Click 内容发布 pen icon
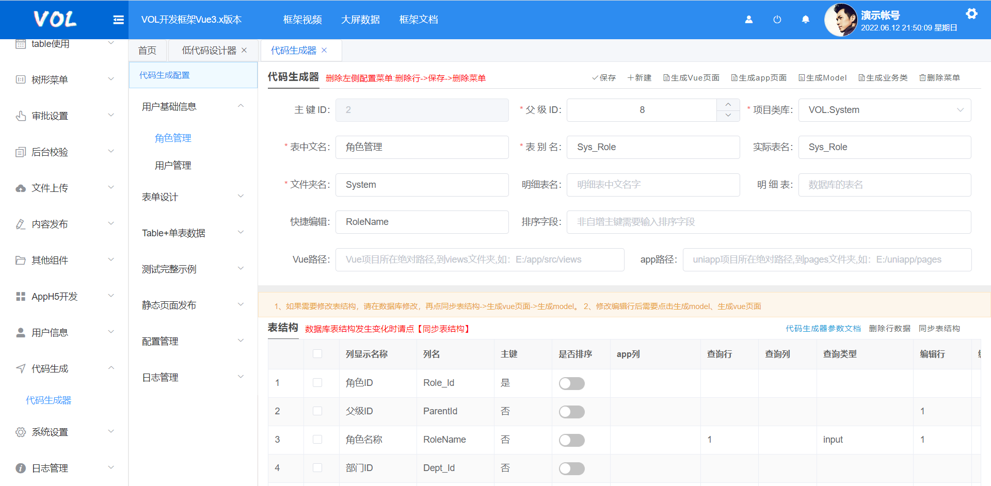 tap(21, 224)
